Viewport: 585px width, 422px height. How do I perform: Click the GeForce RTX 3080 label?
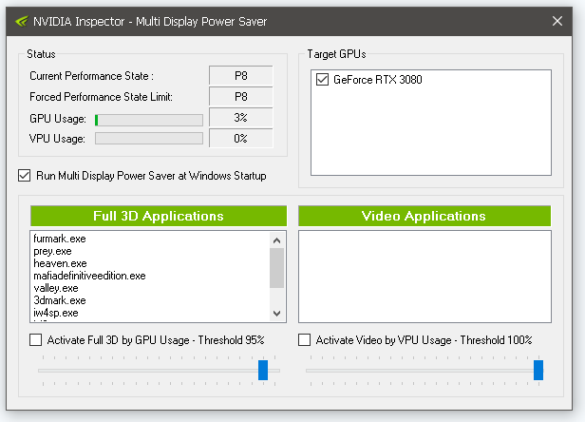tap(378, 80)
